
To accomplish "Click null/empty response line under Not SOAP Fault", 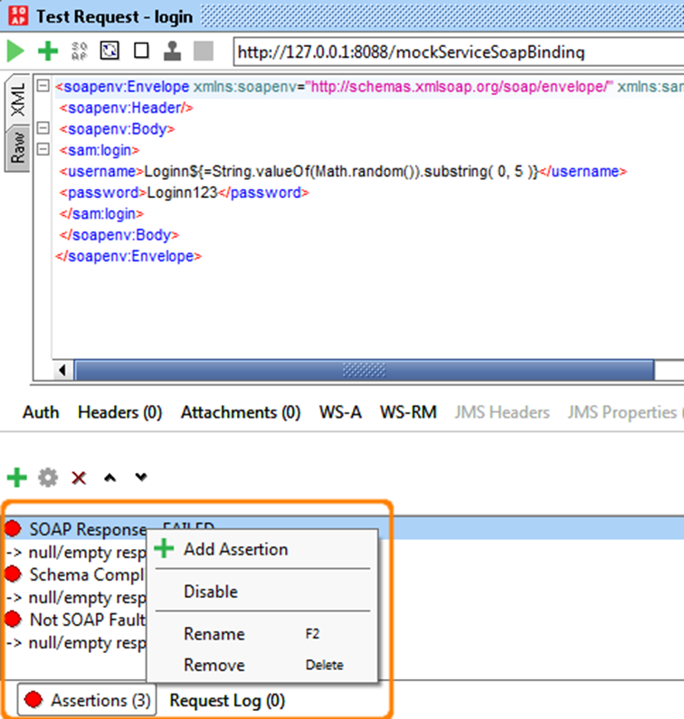I will [x=76, y=643].
